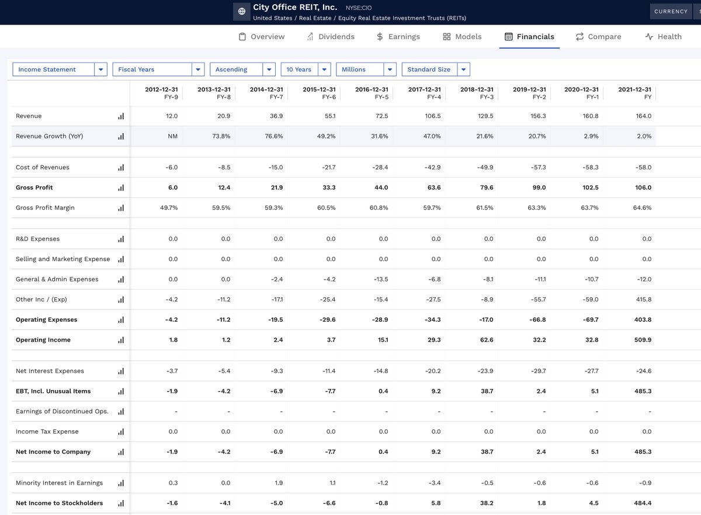Click Operating Income value 509.9

(x=643, y=340)
